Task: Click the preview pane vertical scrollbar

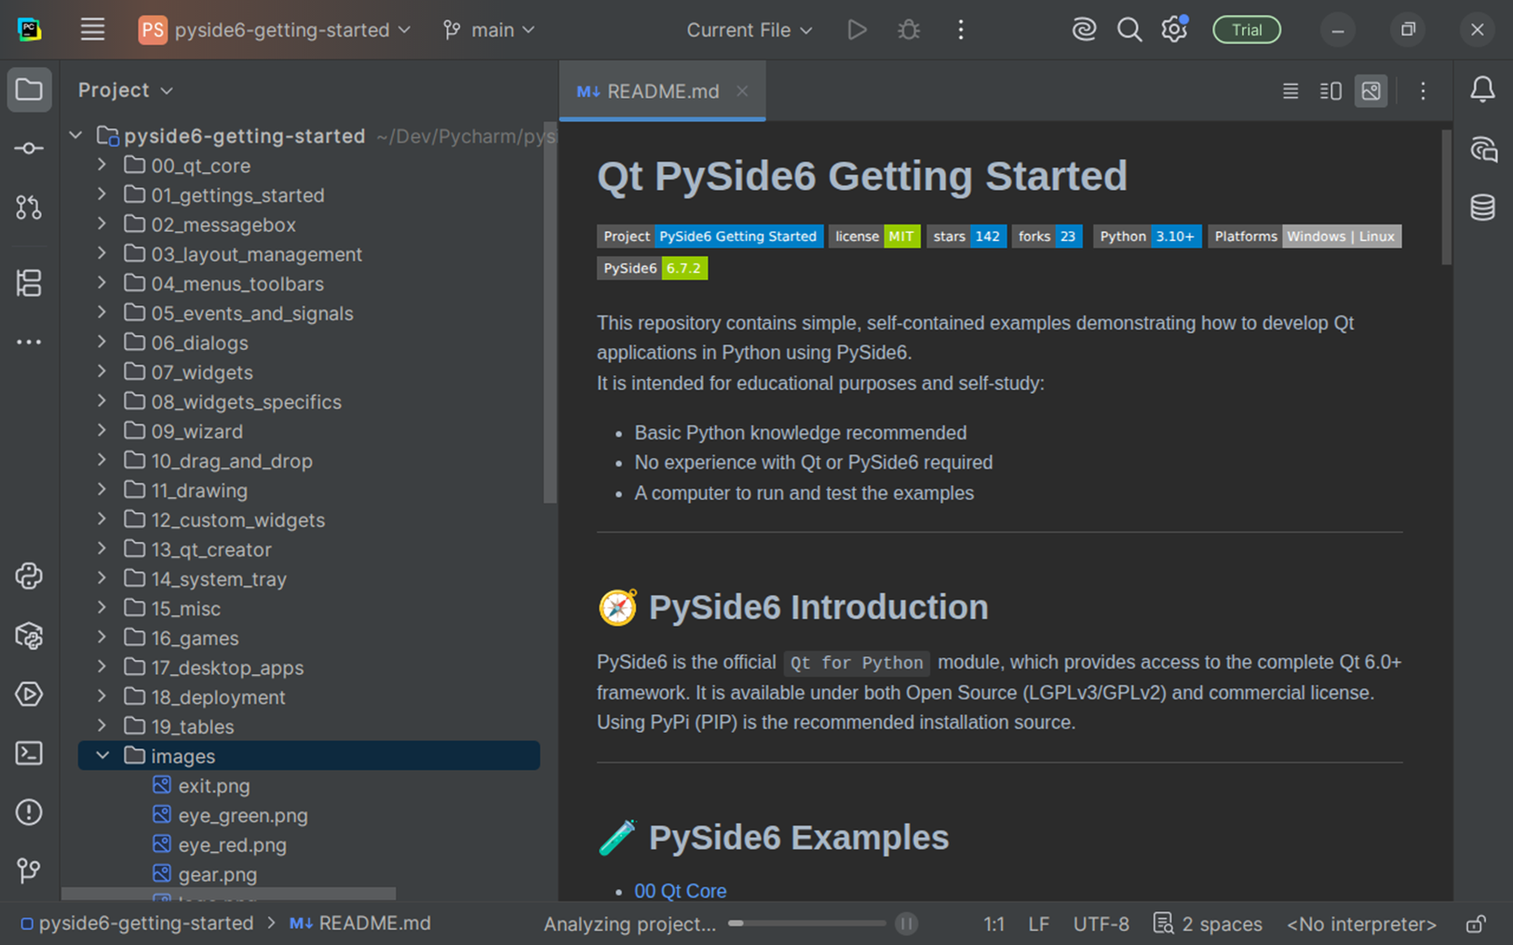Action: [x=1446, y=197]
